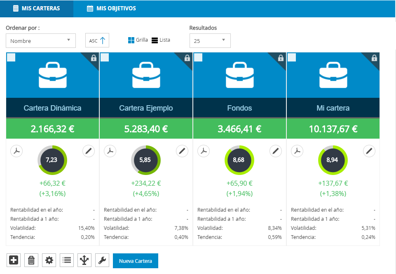Edit Mi cartera using pencil icon

(369, 151)
